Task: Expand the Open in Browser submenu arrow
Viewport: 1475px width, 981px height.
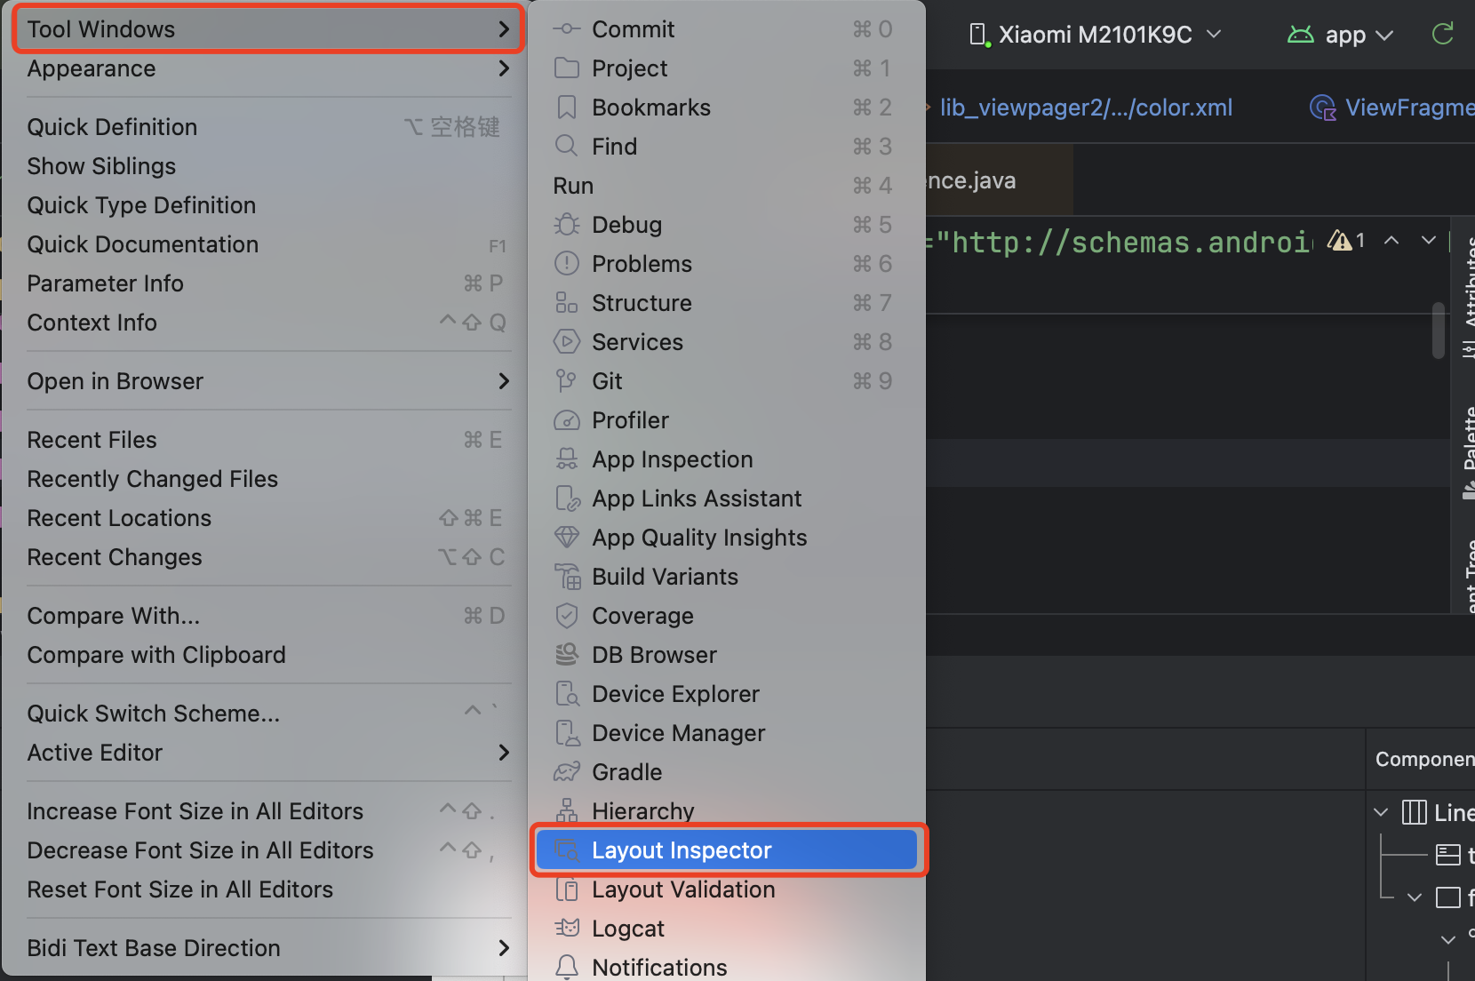Action: (504, 381)
